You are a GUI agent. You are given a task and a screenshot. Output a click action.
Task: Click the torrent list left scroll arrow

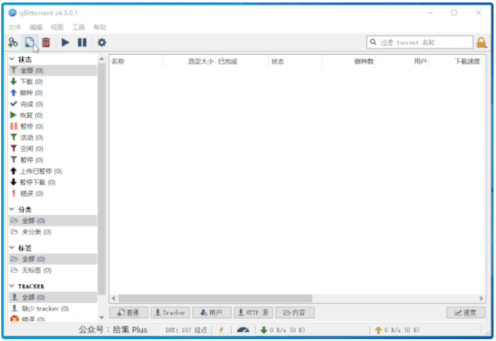[x=114, y=299]
